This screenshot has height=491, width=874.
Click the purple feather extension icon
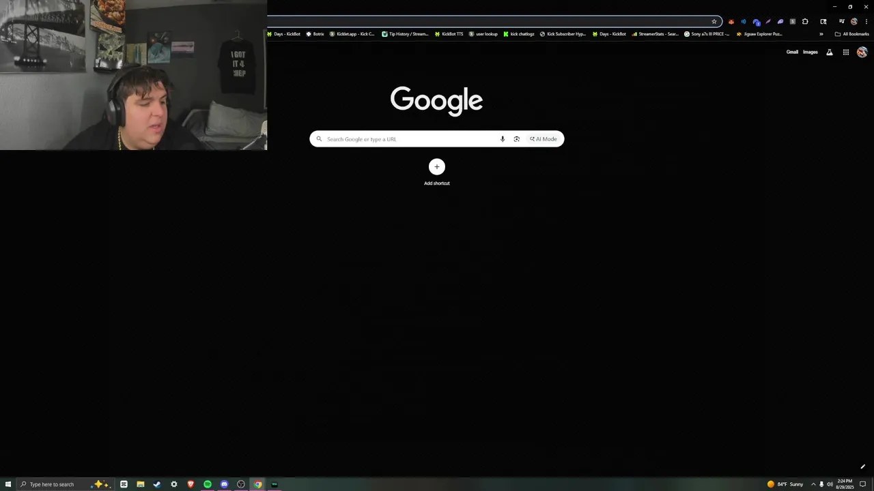(768, 21)
